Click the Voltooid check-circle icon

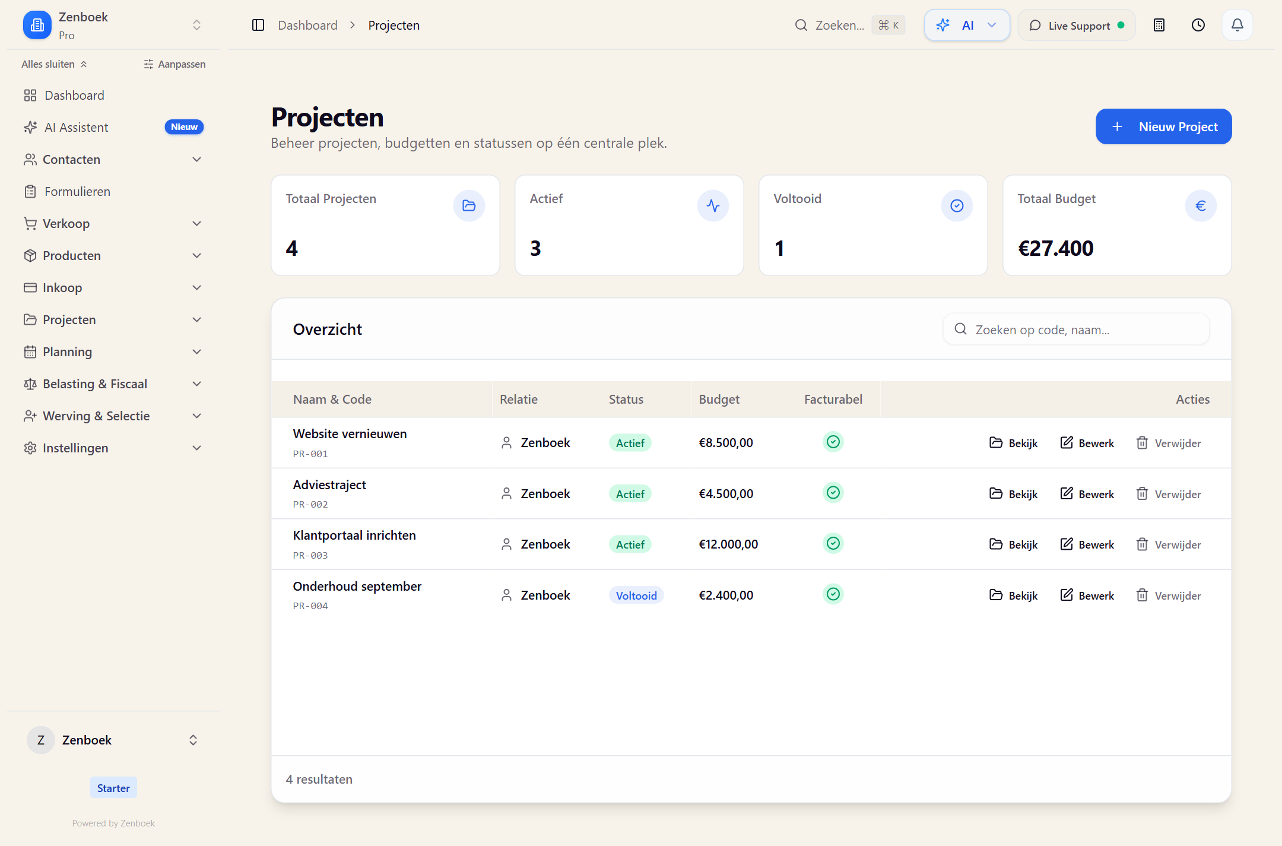(957, 205)
